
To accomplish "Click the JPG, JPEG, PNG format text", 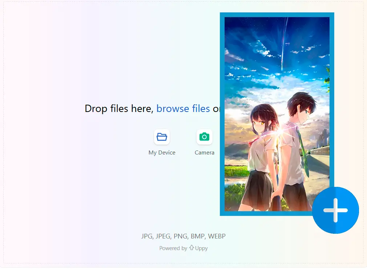I will pyautogui.click(x=183, y=236).
